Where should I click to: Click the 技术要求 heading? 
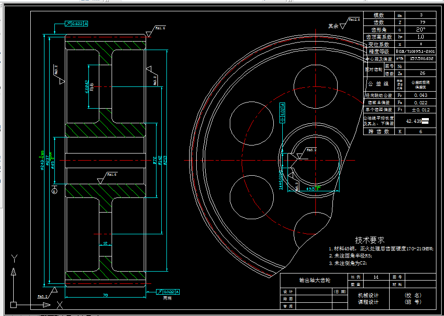tap(370, 240)
